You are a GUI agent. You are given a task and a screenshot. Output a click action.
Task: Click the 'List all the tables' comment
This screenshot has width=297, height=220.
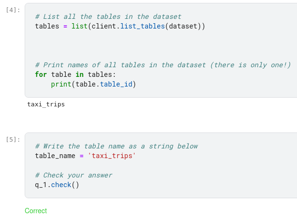click(x=108, y=17)
